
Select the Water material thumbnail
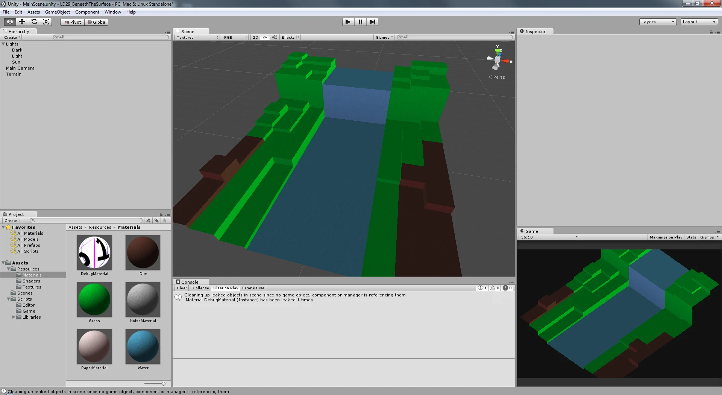click(143, 346)
